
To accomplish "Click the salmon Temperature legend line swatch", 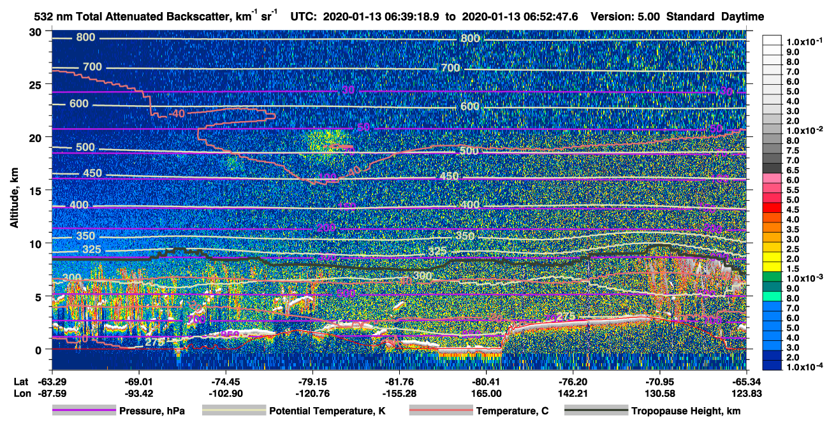I will point(441,411).
